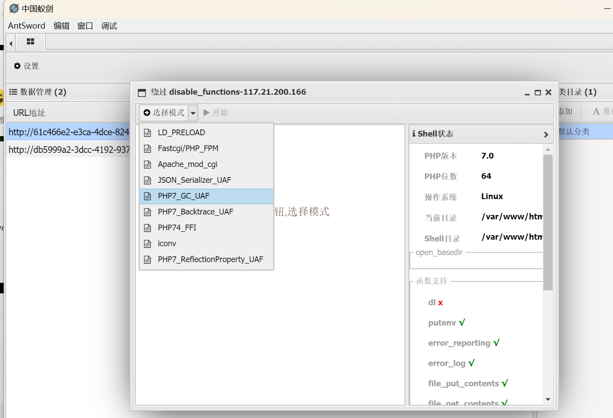Pick the PHP74_FFI mode

click(207, 228)
